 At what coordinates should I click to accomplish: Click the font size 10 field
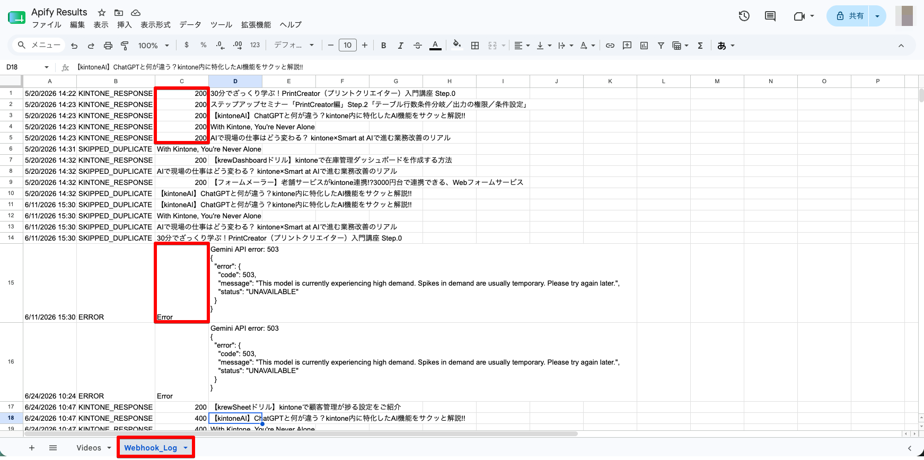348,46
